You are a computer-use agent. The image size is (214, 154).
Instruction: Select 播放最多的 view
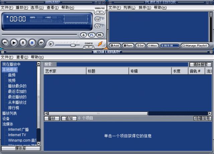point(17,86)
